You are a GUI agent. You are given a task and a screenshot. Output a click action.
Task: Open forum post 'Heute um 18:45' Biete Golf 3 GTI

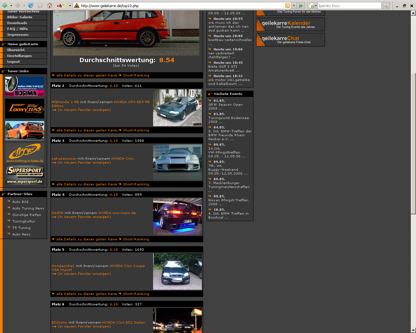point(228,62)
